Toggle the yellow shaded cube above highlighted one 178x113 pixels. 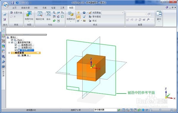[78, 12]
